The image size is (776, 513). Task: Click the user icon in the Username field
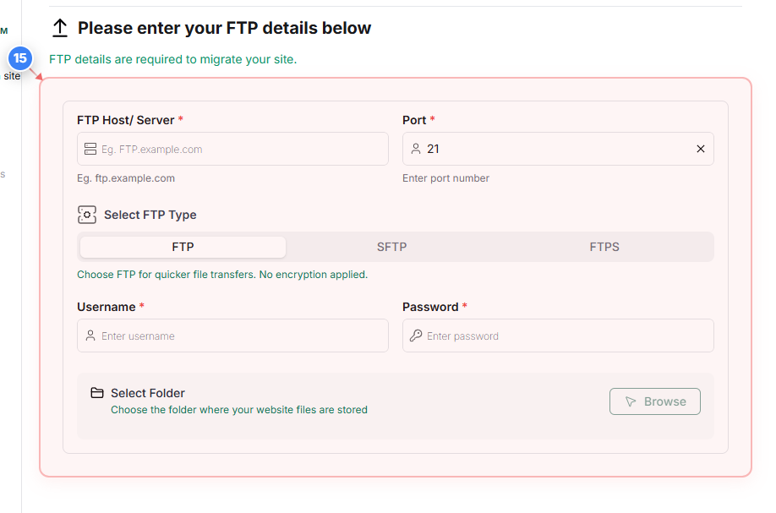[90, 336]
